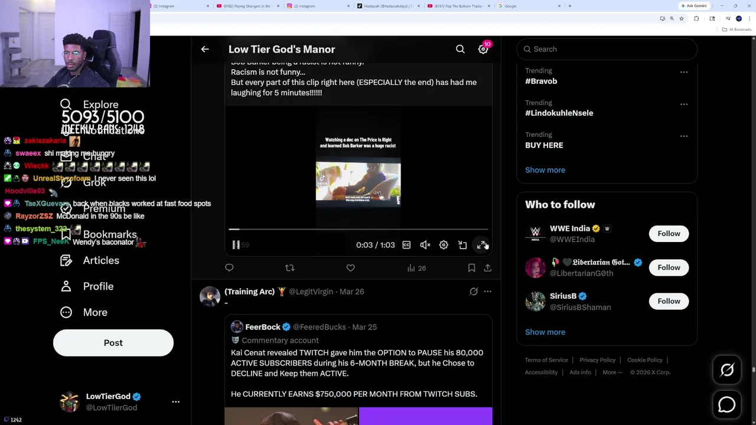756x425 pixels.
Task: Unmute the video sound
Action: [x=425, y=245]
